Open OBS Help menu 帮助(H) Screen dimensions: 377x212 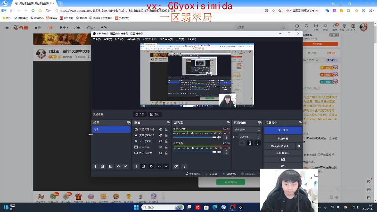point(191,39)
